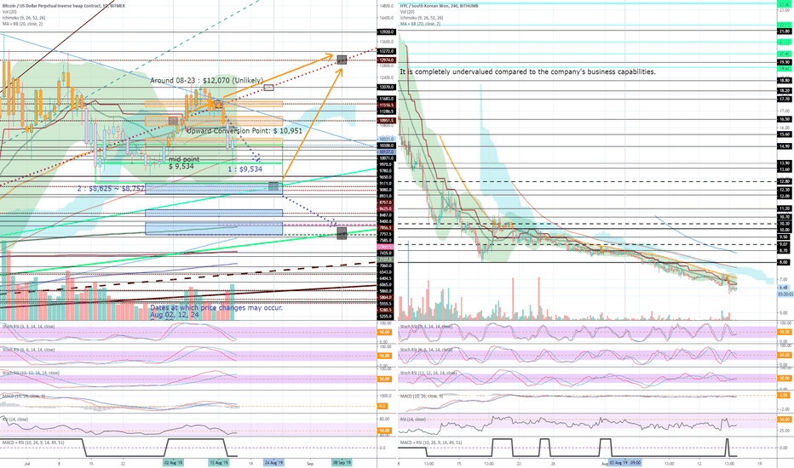Click the gray square inside the $8,625 ~ $8,757 zone
Screen dimensions: 794x468
274,186
